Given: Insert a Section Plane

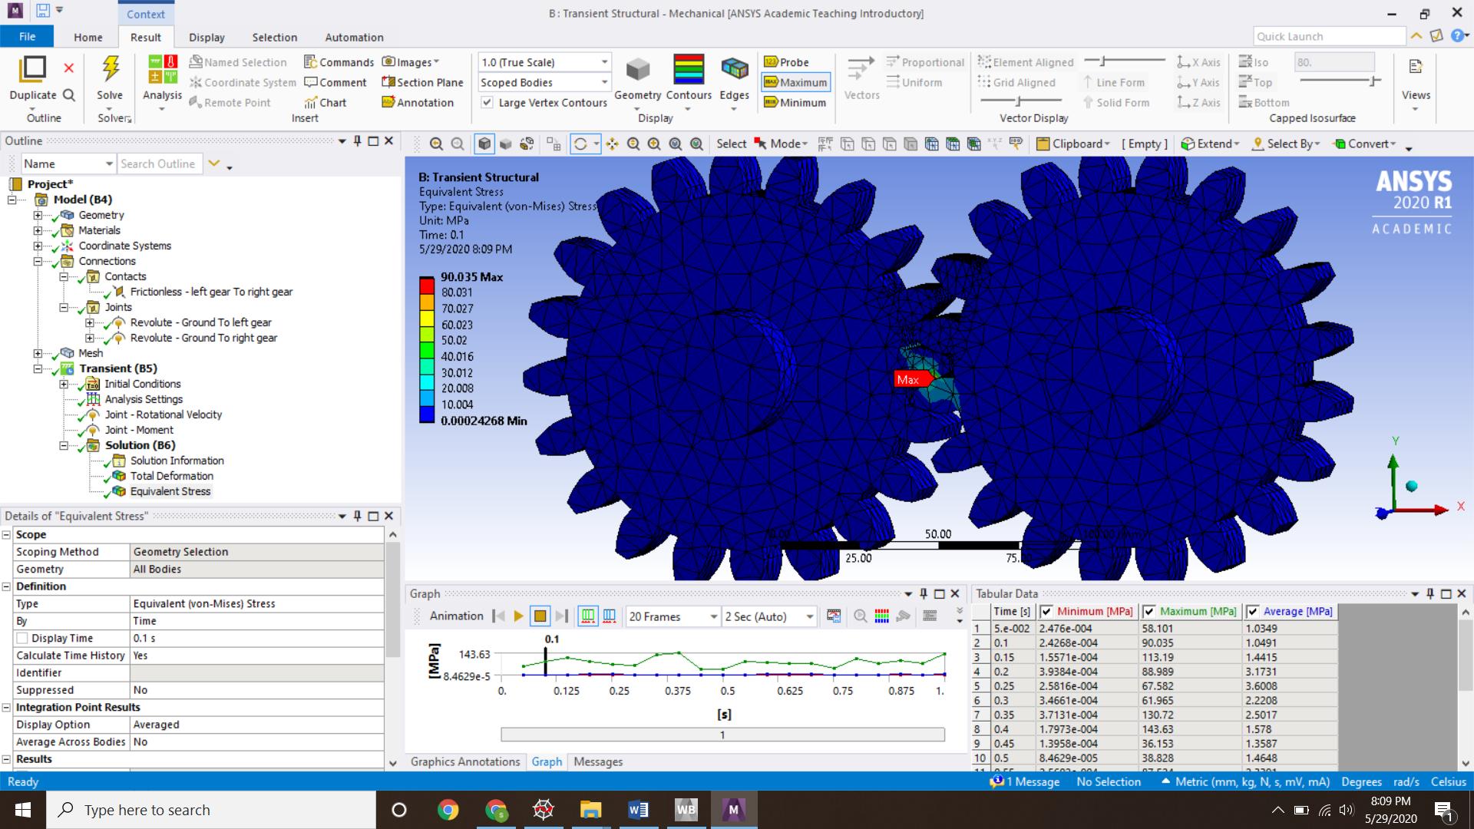Looking at the screenshot, I should (423, 82).
